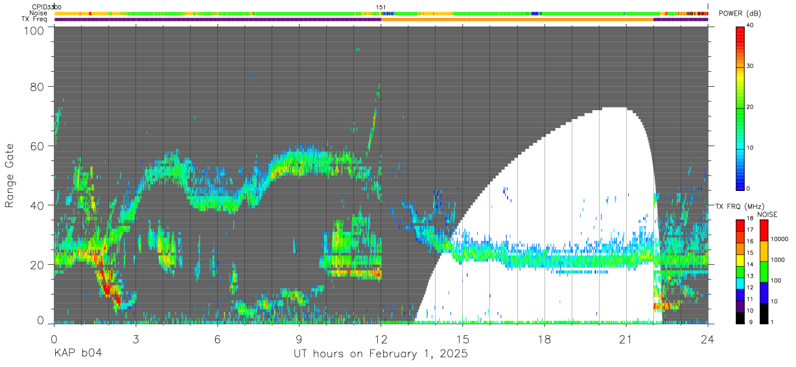Click the 60 tick on Range Gate axis
The height and width of the screenshot is (367, 796).
38,146
